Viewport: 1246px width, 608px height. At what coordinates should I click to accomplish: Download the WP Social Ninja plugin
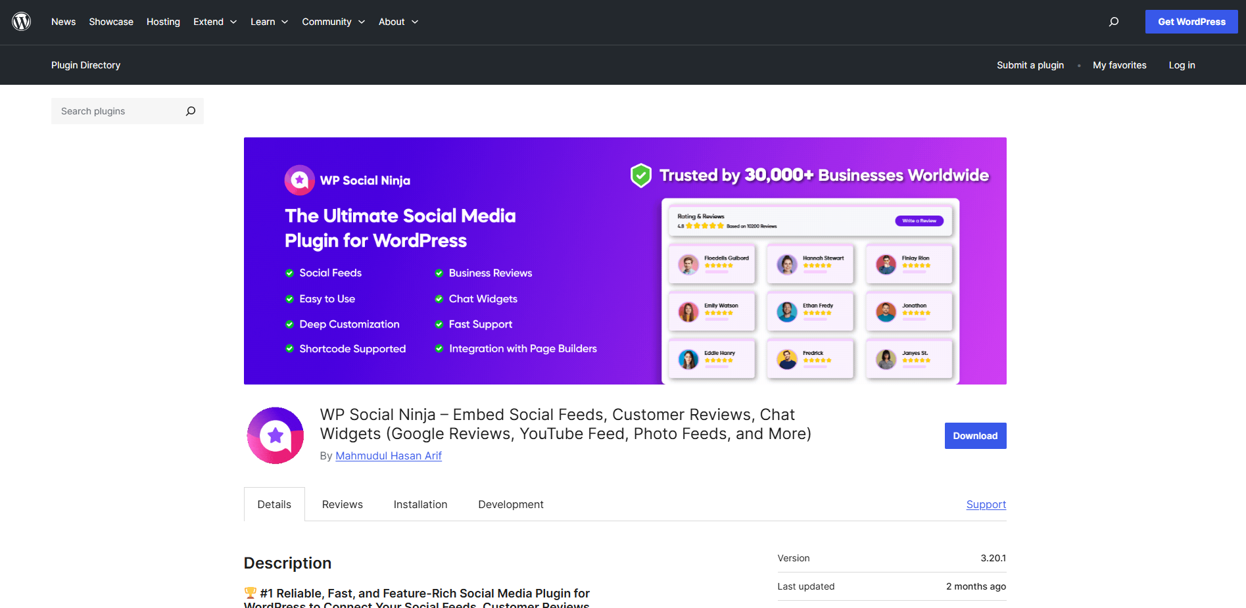[x=975, y=436]
